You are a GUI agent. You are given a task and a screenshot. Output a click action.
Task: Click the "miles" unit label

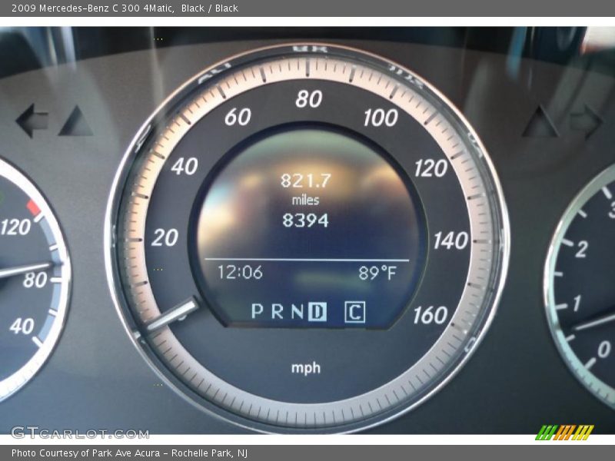(x=305, y=201)
